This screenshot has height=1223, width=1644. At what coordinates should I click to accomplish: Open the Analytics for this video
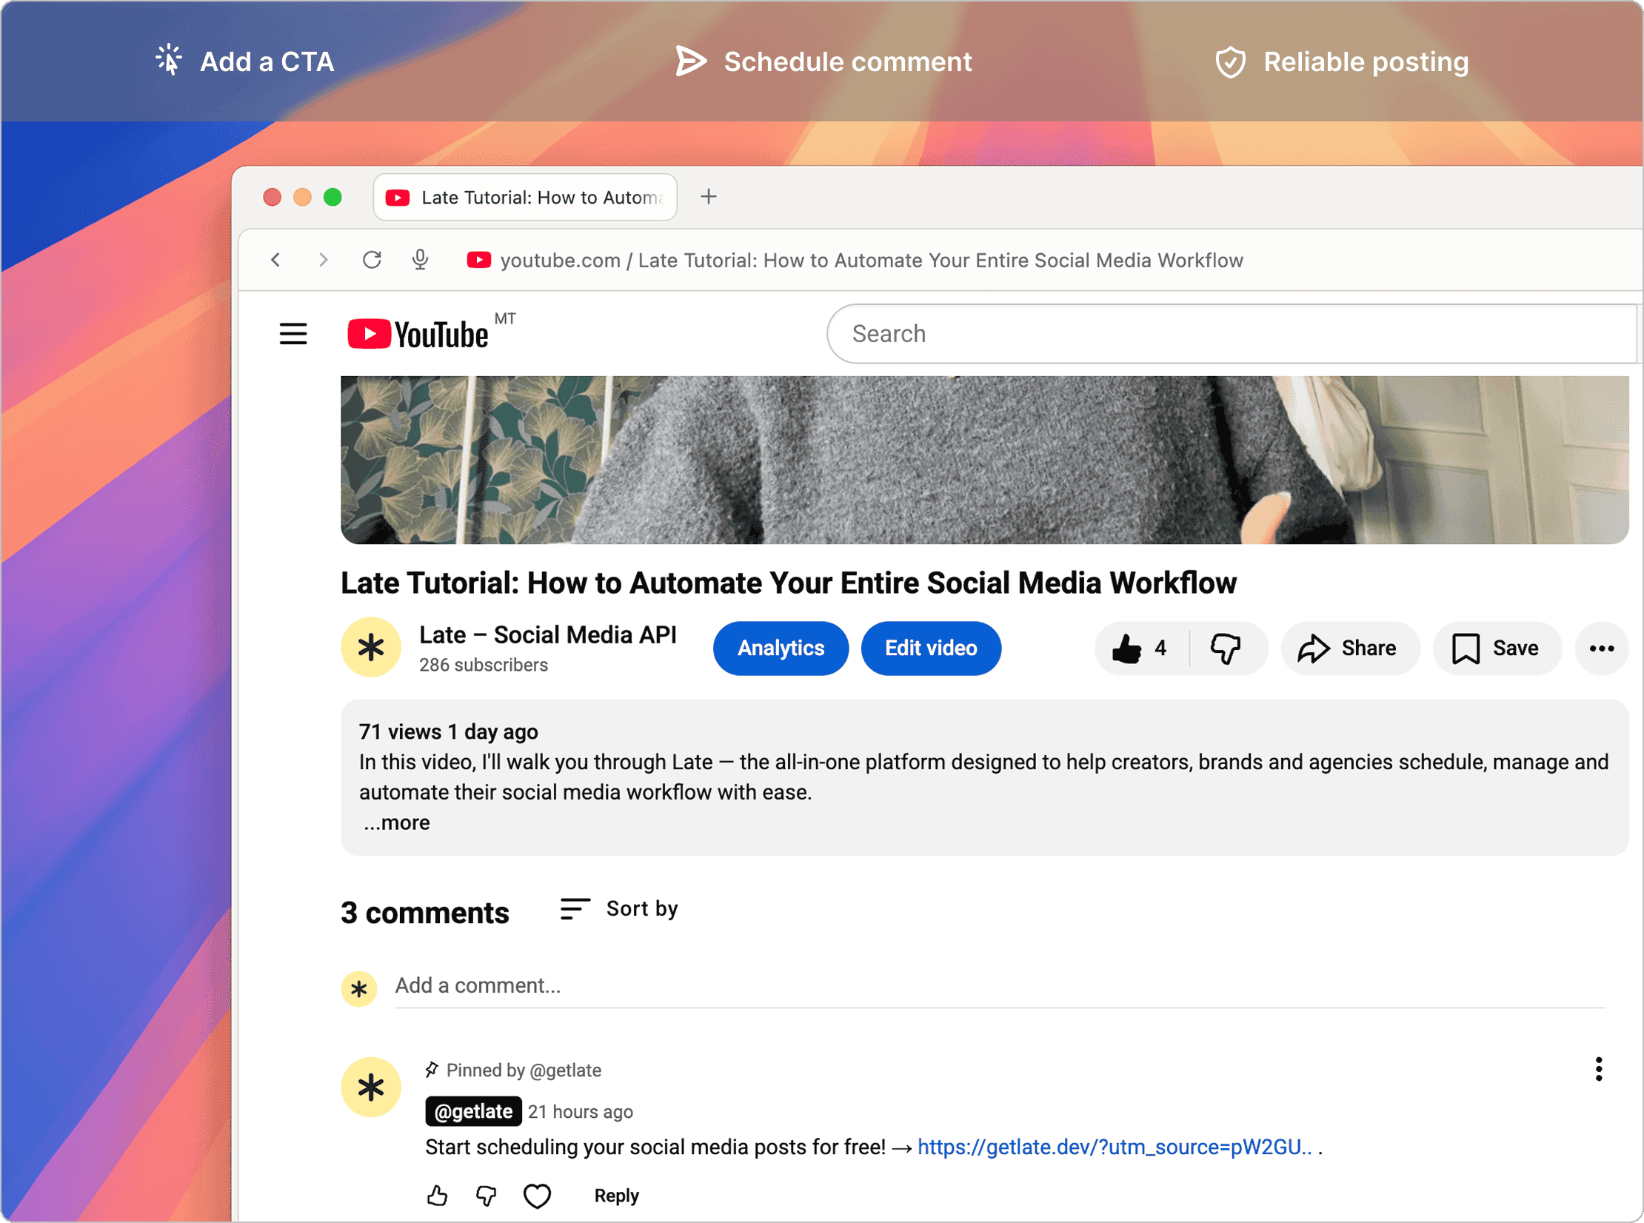pos(781,648)
